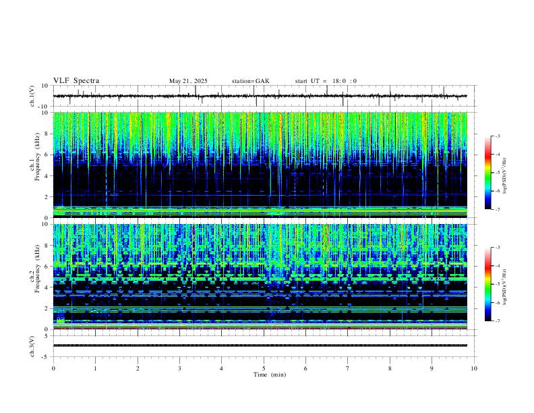Click the 'Time (min)' axis label
Image resolution: width=534 pixels, height=413 pixels.
pos(270,375)
